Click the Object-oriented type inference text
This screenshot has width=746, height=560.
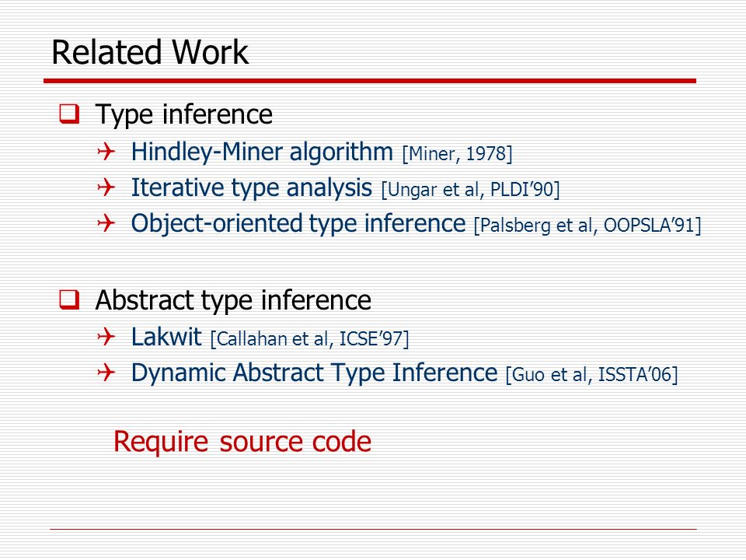(x=298, y=223)
